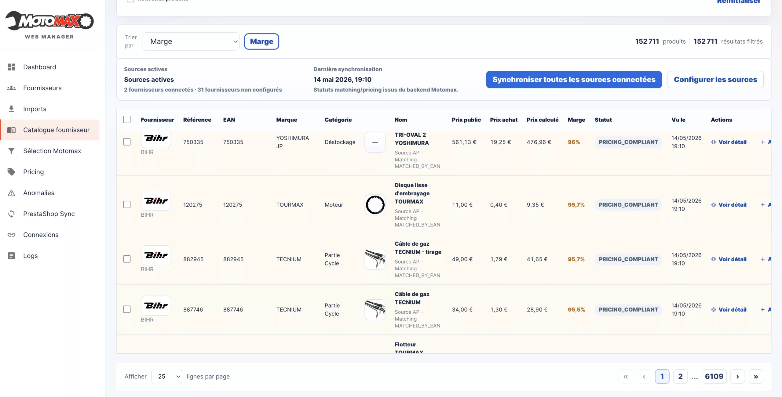Click the eye icon for product 120275
The width and height of the screenshot is (782, 397).
point(714,205)
